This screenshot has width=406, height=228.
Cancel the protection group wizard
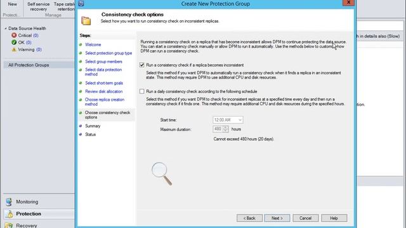[306, 218]
